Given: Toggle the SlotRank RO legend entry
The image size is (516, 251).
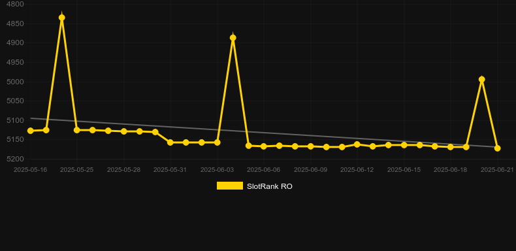Looking at the screenshot, I should coord(254,186).
